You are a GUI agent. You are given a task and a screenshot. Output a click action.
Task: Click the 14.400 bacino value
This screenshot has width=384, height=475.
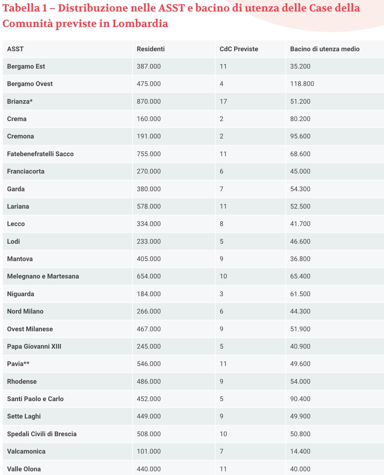pos(300,451)
